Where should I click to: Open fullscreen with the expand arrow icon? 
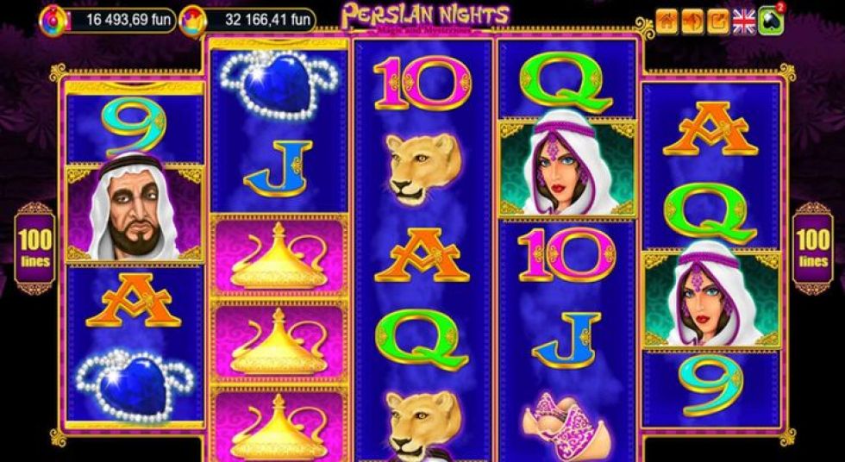click(717, 22)
